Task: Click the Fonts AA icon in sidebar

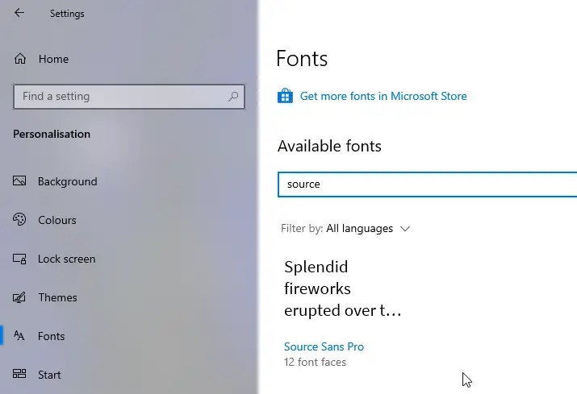Action: pyautogui.click(x=19, y=335)
